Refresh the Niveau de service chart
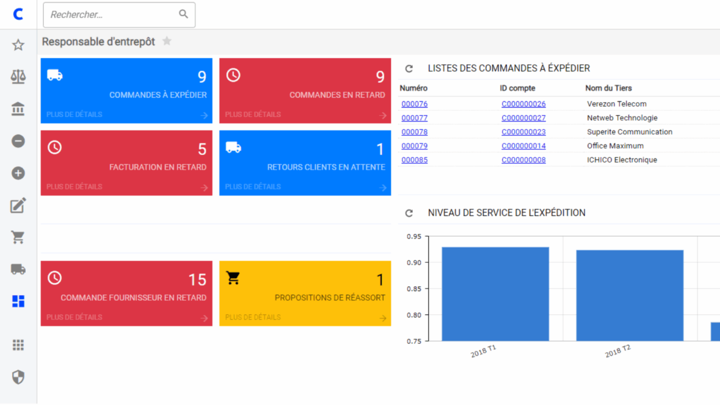The width and height of the screenshot is (720, 405). tap(409, 213)
